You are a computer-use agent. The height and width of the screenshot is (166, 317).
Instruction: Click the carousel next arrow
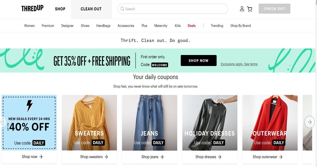click(x=310, y=122)
